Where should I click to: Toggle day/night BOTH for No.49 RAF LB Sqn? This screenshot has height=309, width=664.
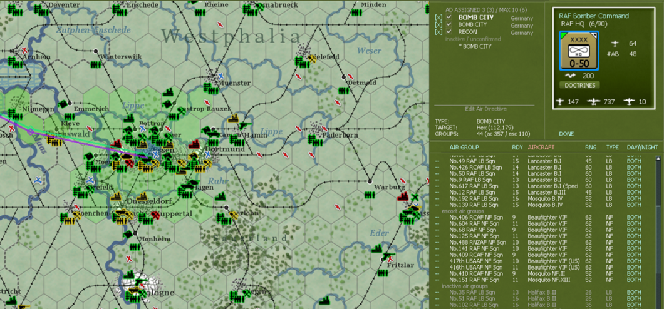pyautogui.click(x=634, y=161)
